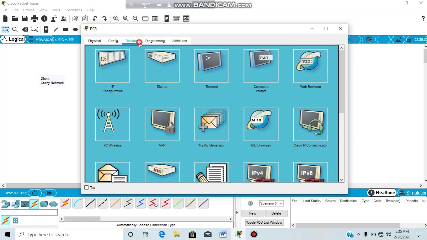Click the connections list horizontal scrollbar

coord(82,219)
